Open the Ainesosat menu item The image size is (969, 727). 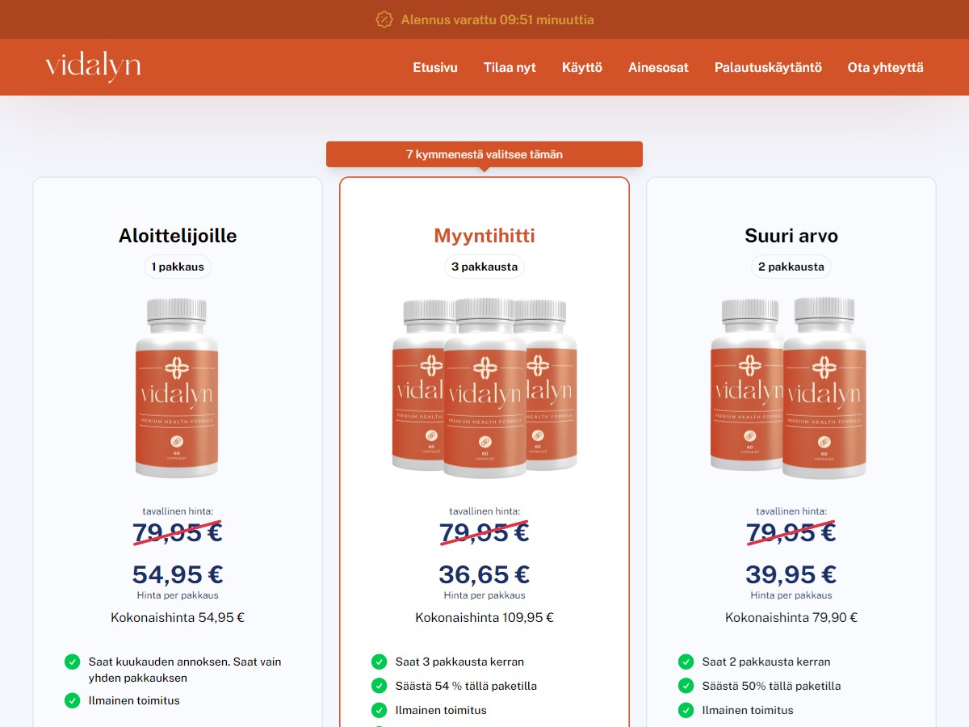[x=658, y=68]
